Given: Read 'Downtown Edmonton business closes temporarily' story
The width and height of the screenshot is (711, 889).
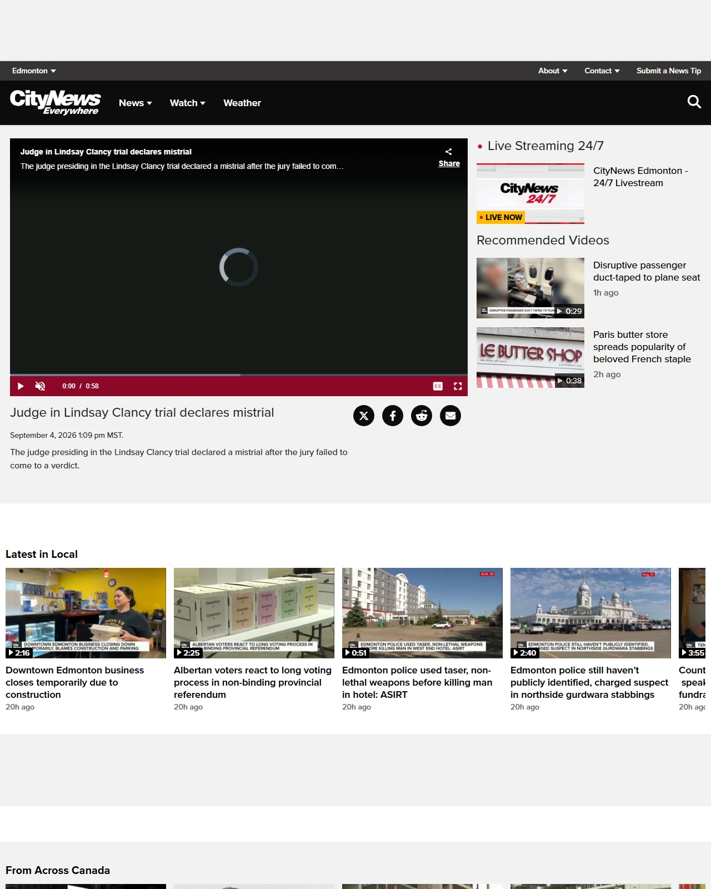Looking at the screenshot, I should (x=74, y=682).
